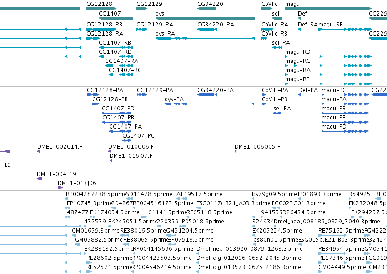
Task: Select the magu-RF transcript
Action: pyautogui.click(x=328, y=84)
